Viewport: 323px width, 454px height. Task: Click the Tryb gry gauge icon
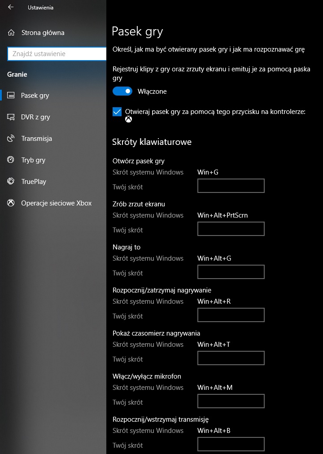tap(11, 160)
